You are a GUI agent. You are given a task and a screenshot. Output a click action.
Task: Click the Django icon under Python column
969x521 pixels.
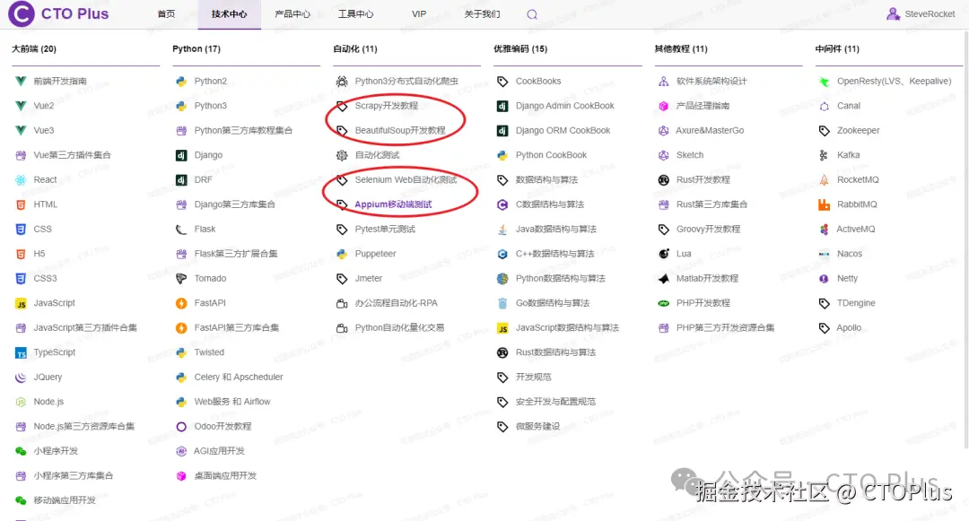[183, 154]
